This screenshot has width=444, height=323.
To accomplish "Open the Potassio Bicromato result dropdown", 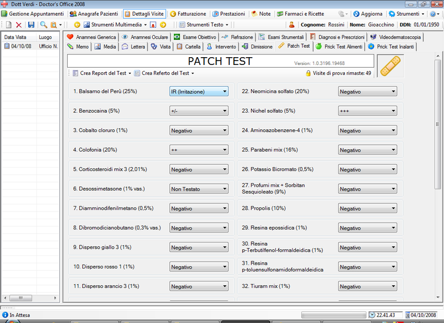I will coord(367,169).
